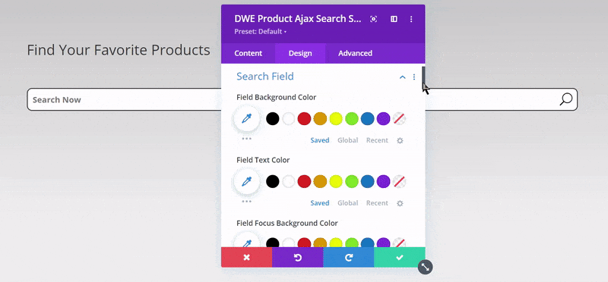This screenshot has width=608, height=282.
Task: Pick red swatch for Field Background Color
Action: coord(305,118)
